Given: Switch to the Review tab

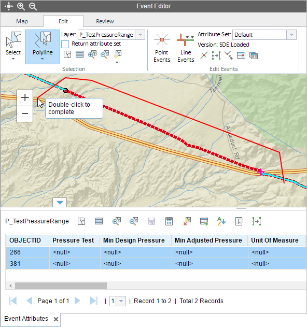Looking at the screenshot, I should pos(105,21).
